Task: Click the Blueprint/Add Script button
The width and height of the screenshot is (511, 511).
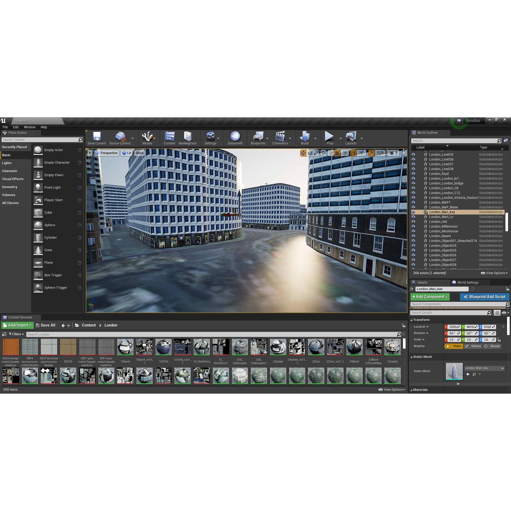Action: click(484, 297)
